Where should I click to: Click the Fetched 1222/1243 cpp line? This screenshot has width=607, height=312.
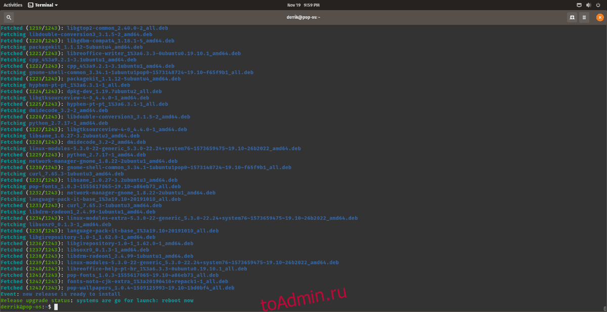88,66
